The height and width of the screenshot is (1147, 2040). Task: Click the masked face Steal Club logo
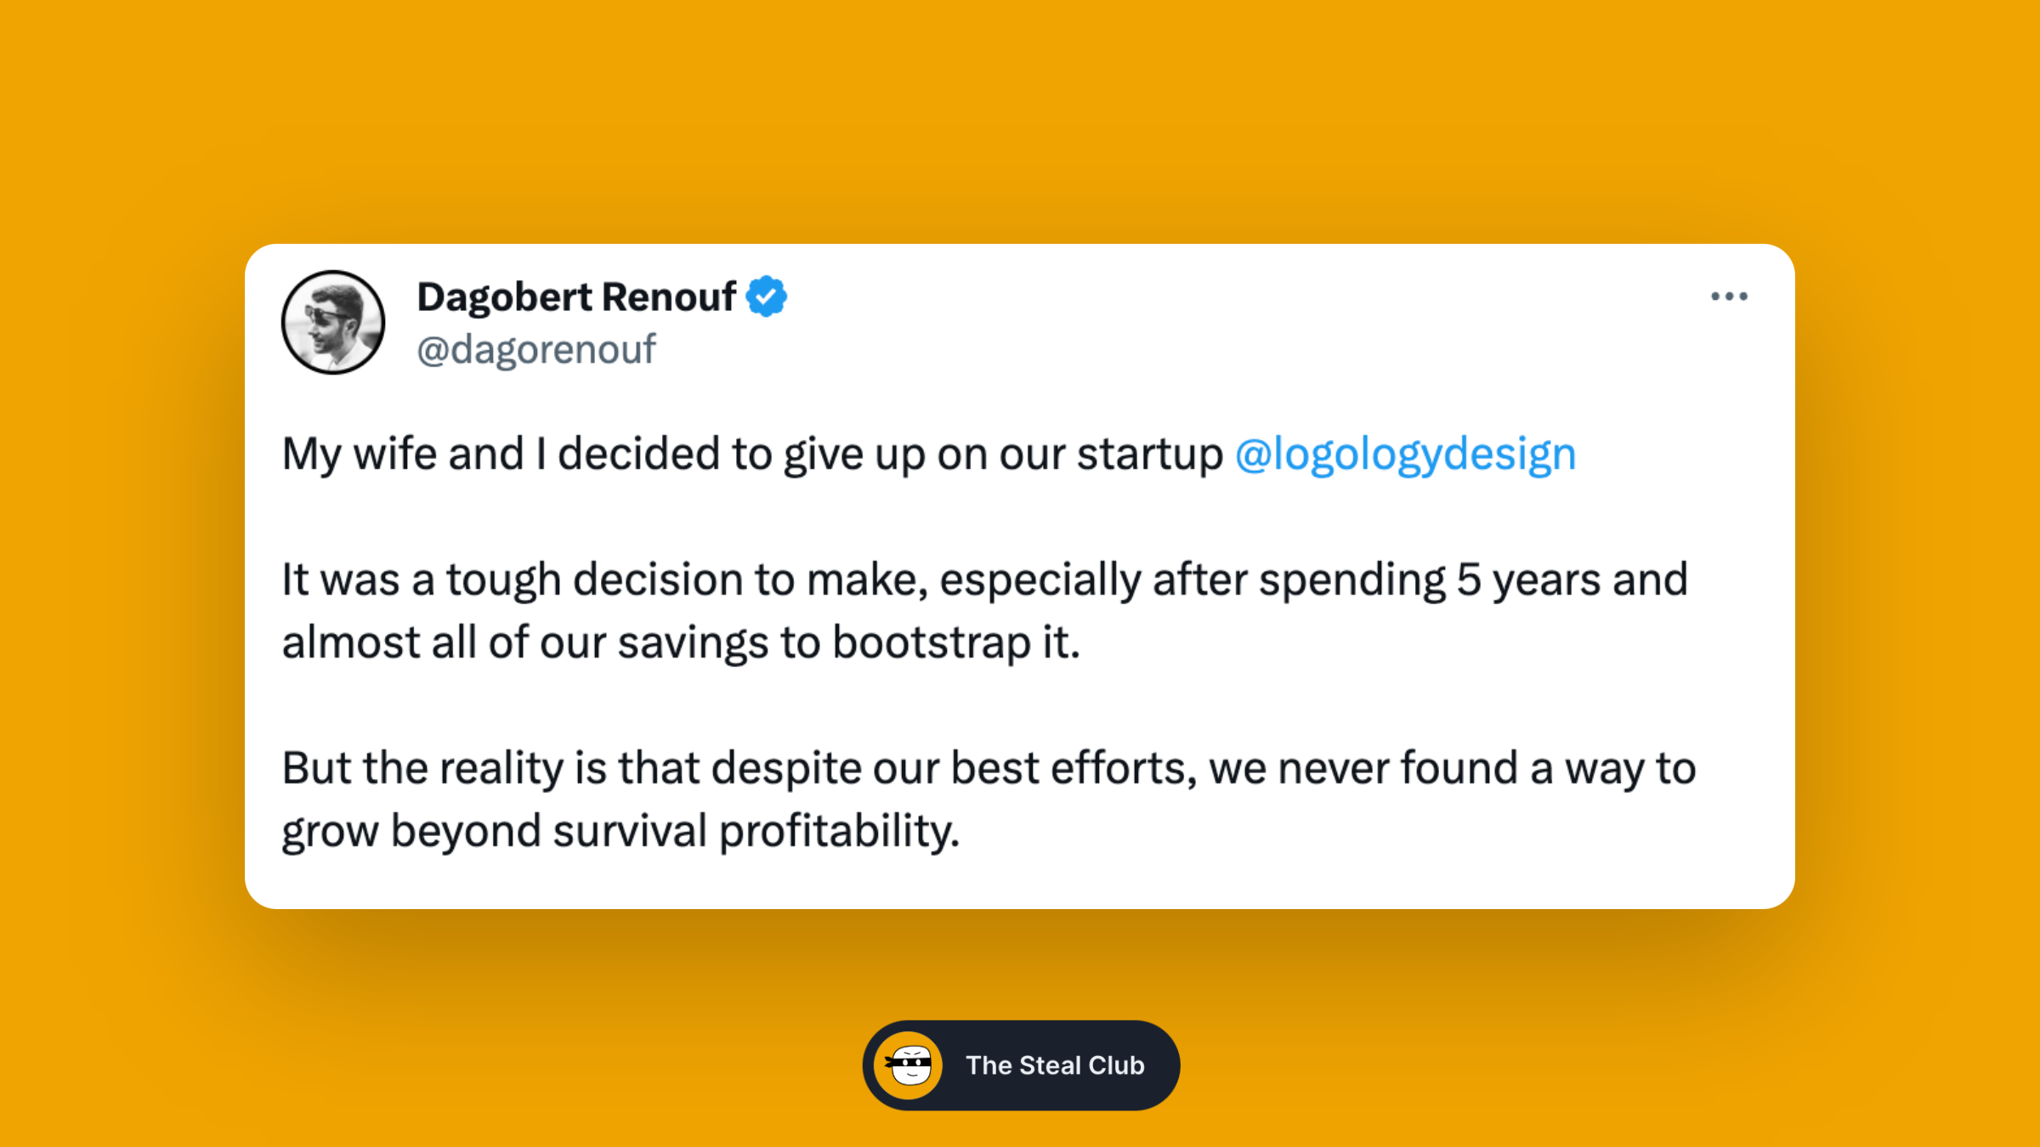[908, 1065]
